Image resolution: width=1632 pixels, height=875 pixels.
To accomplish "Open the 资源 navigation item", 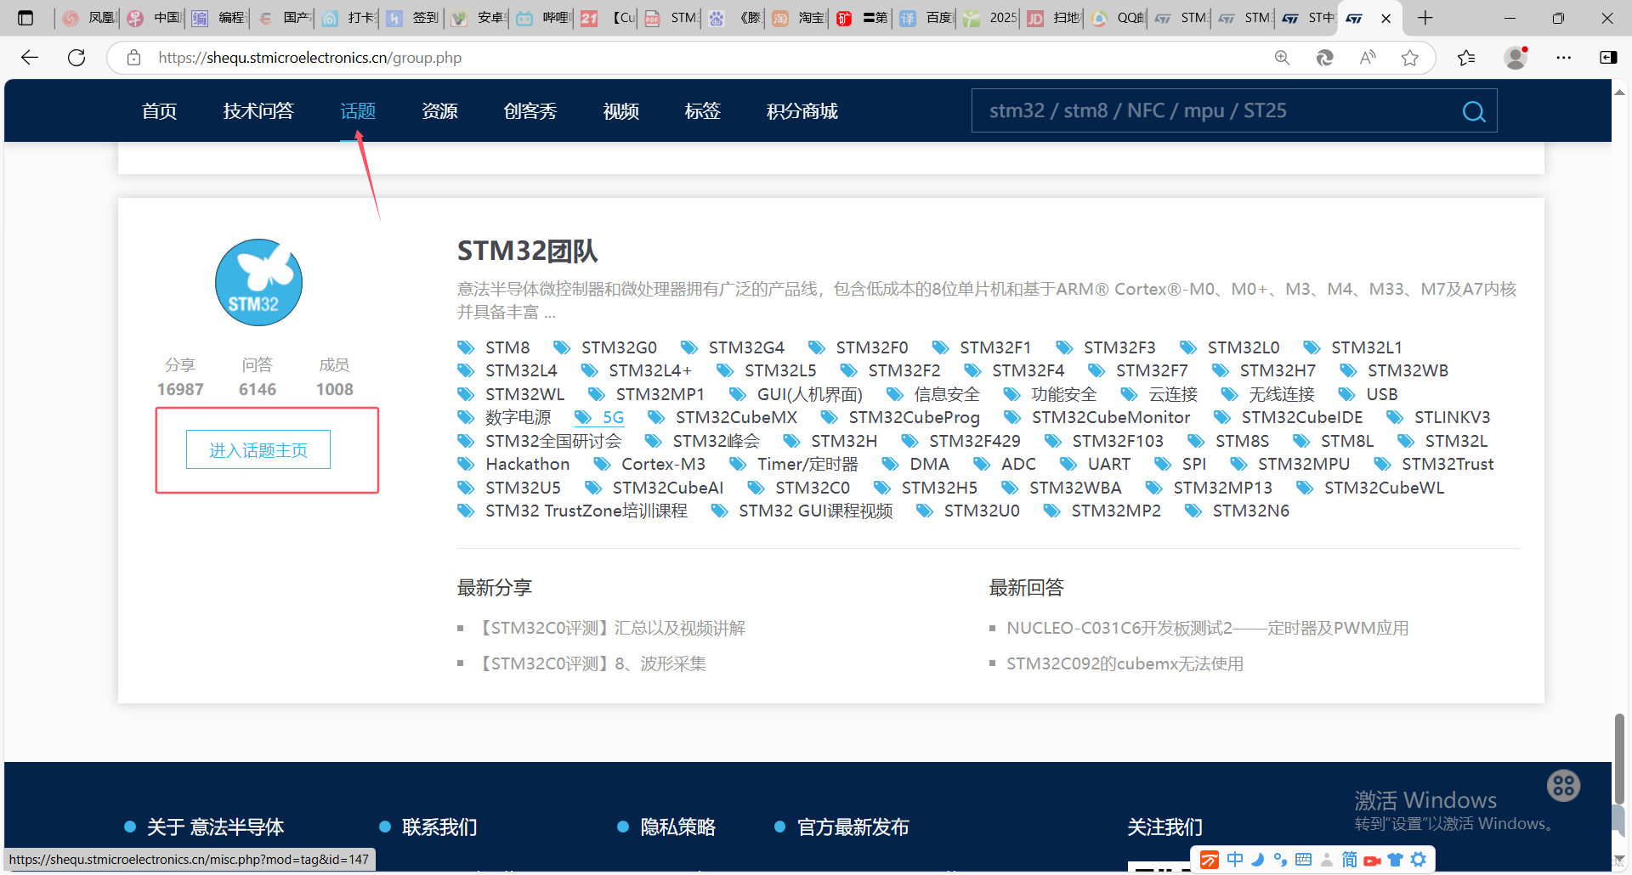I will pyautogui.click(x=439, y=111).
